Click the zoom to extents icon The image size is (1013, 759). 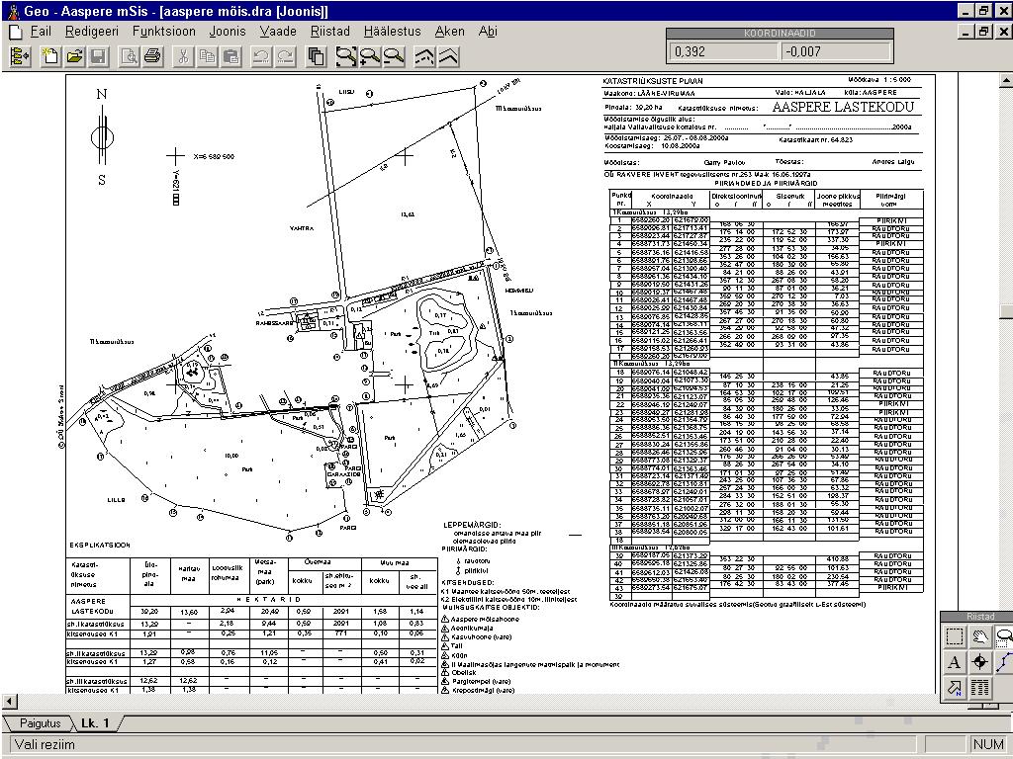click(x=345, y=56)
